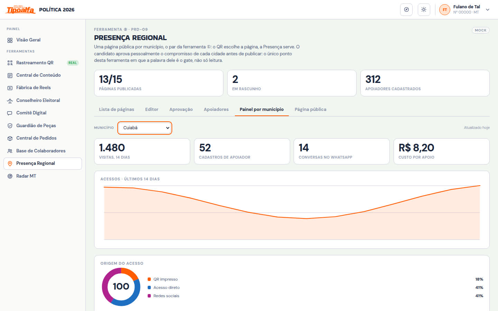Open Central de Conteúdo
Screen dimensions: 498x311
43,75
